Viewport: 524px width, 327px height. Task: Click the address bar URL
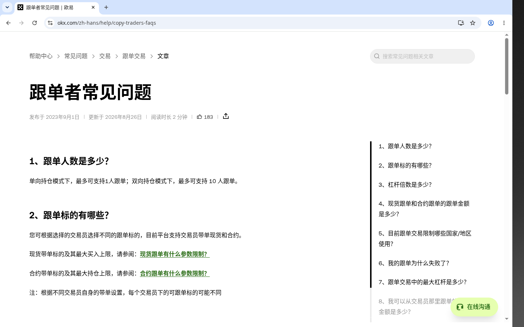click(x=107, y=23)
